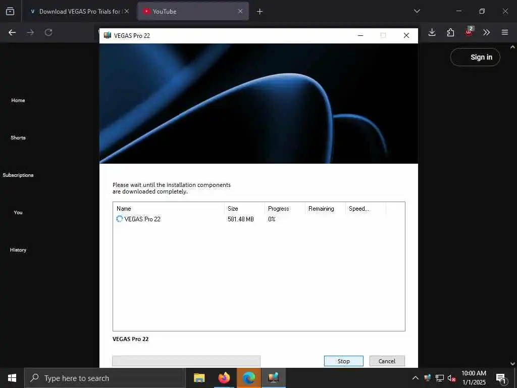This screenshot has width=517, height=388.
Task: Open YouTube Subscriptions in sidebar
Action: [x=18, y=175]
